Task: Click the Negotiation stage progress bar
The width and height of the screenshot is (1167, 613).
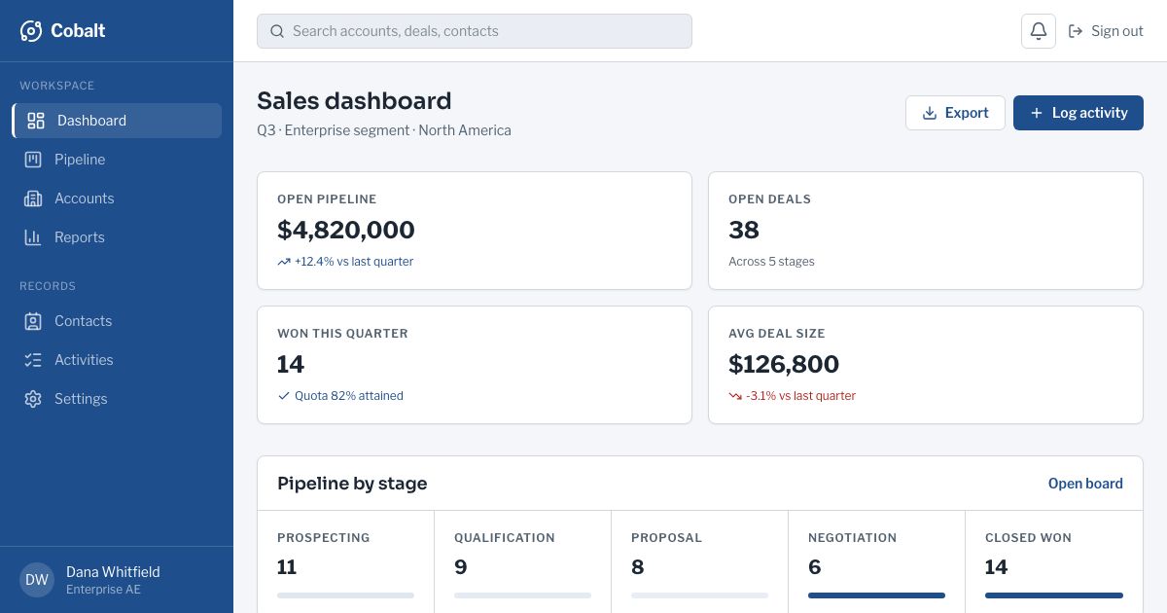Action: click(876, 595)
